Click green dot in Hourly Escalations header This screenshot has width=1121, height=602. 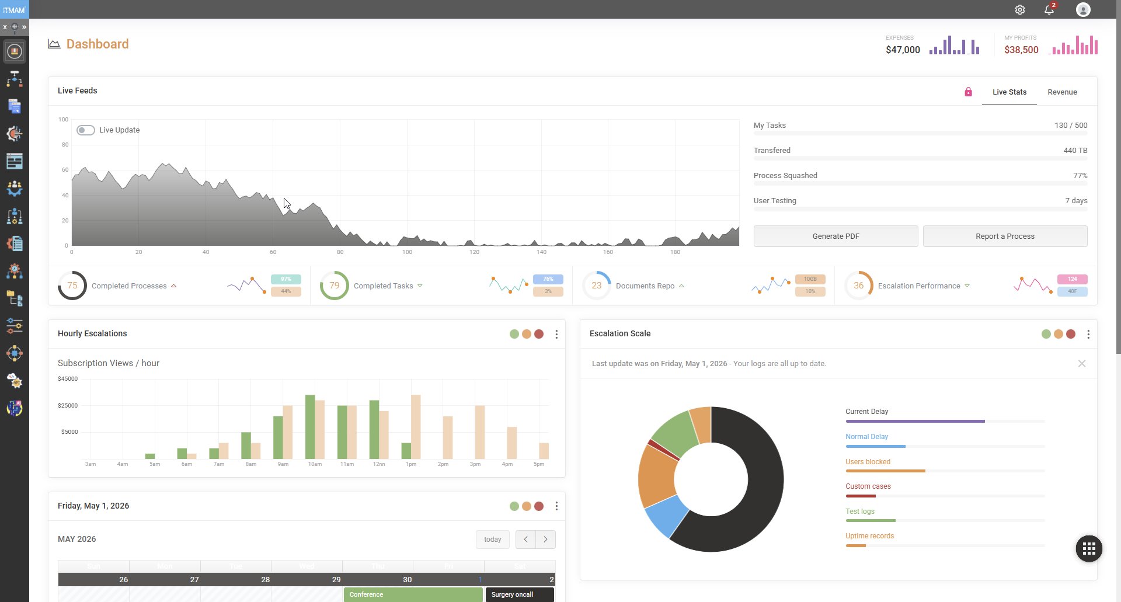(514, 334)
